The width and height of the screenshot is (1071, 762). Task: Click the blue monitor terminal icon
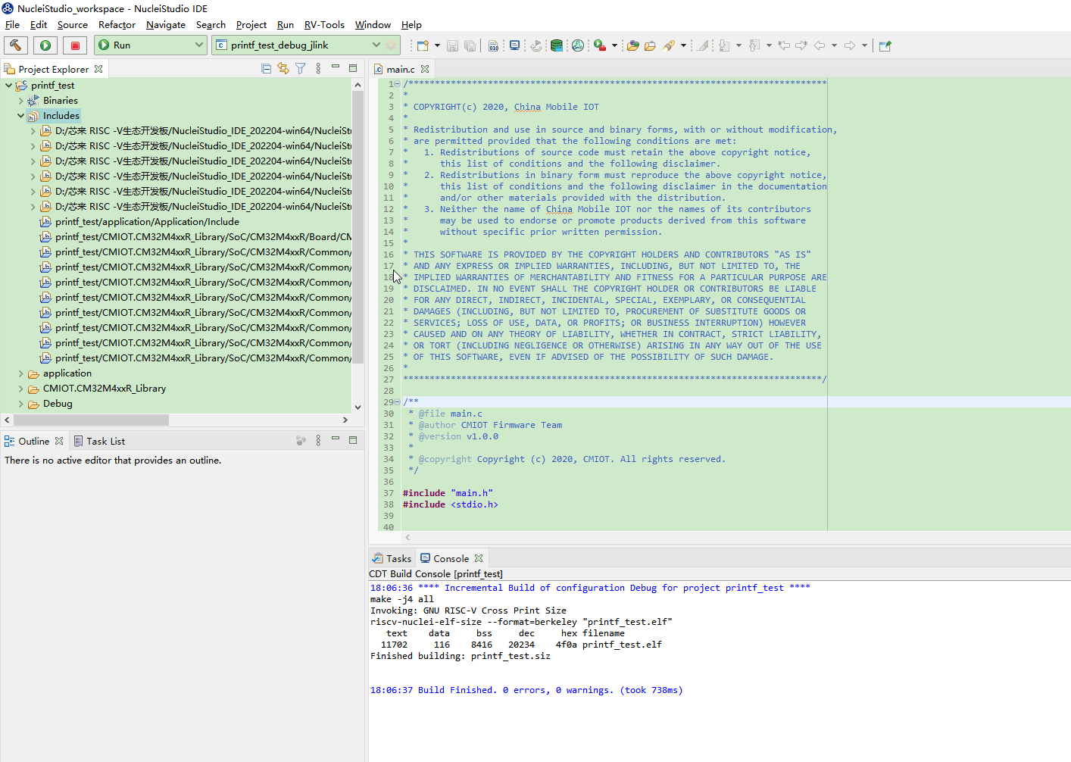[x=514, y=45]
